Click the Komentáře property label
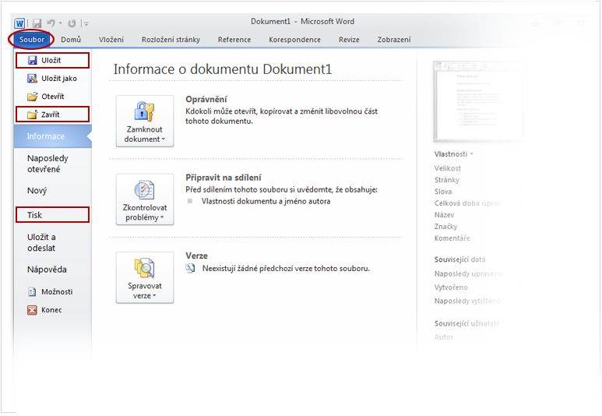 (x=452, y=238)
